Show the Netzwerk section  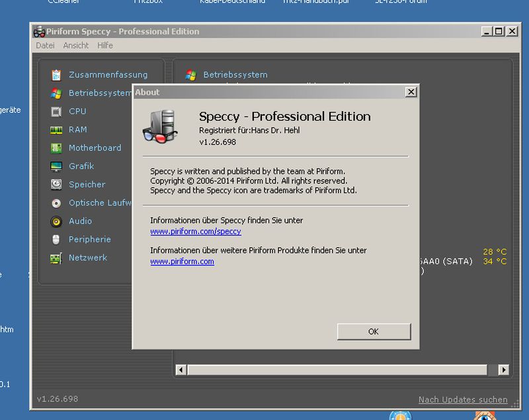(88, 258)
